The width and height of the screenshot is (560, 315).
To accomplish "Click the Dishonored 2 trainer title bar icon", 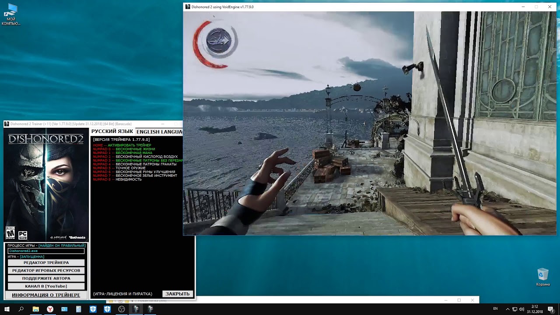I will [7, 124].
